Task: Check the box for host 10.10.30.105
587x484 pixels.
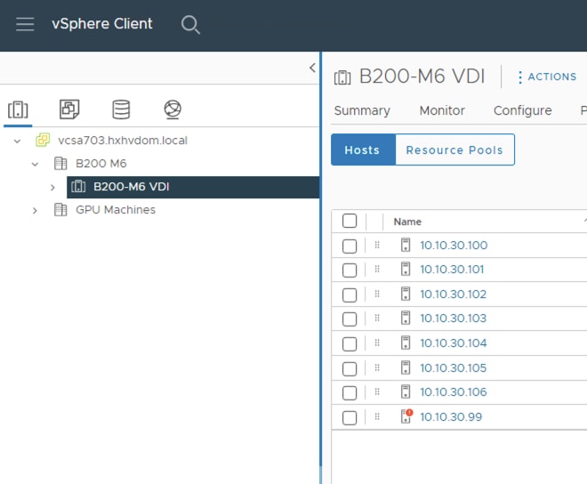Action: [x=350, y=368]
